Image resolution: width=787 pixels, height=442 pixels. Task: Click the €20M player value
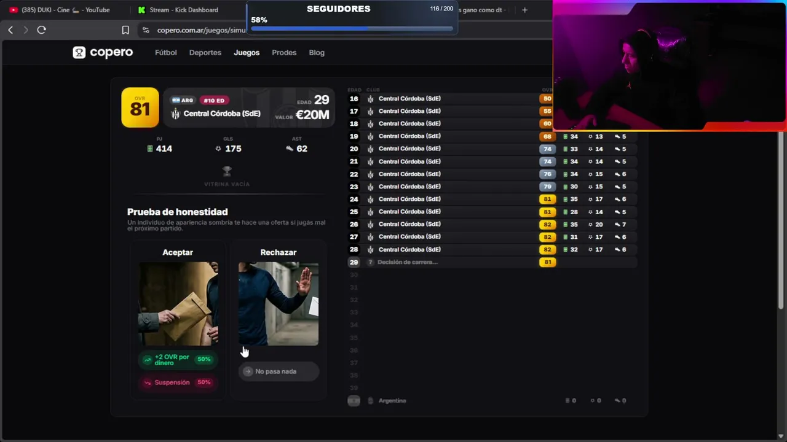(312, 115)
